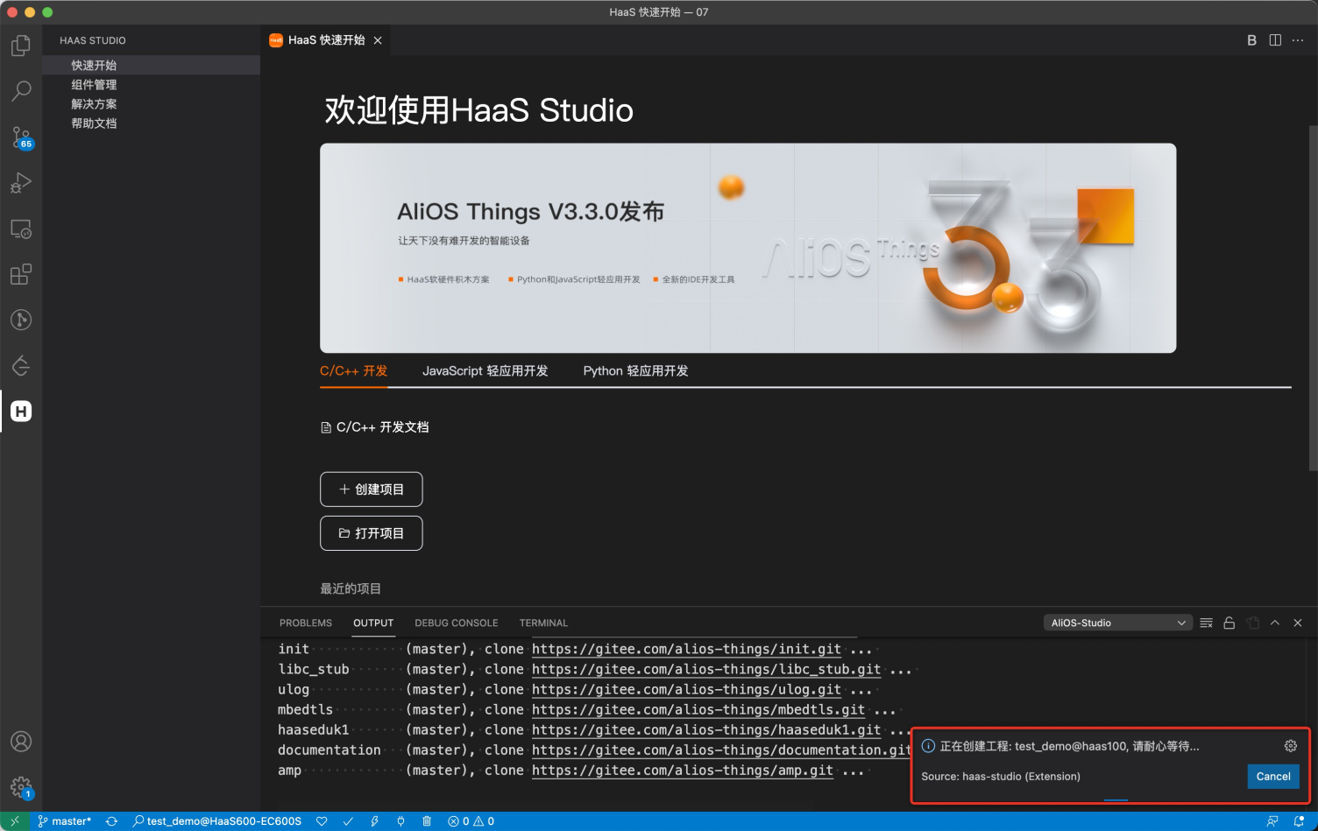This screenshot has width=1318, height=831.
Task: Click the checkmark build icon in status bar
Action: pos(348,821)
